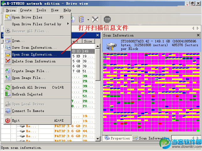Click the Scan icon in Drive menu
Screen dimensions: 202x151
[x=8, y=41]
